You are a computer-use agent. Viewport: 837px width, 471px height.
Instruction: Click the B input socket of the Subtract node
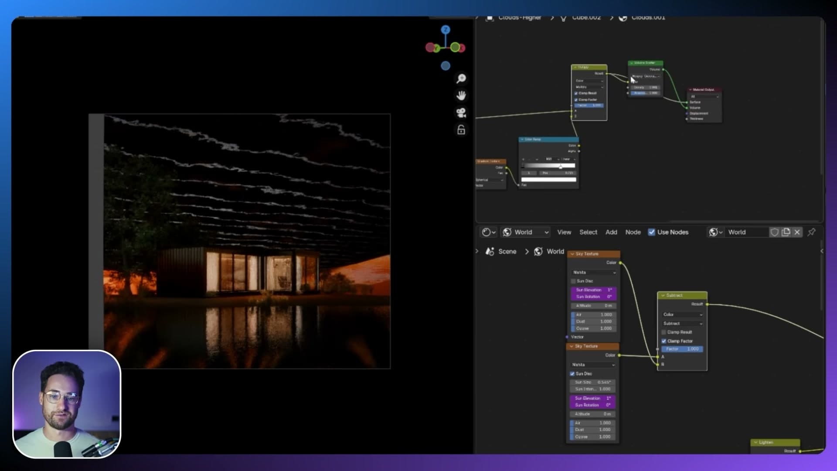[x=658, y=364]
